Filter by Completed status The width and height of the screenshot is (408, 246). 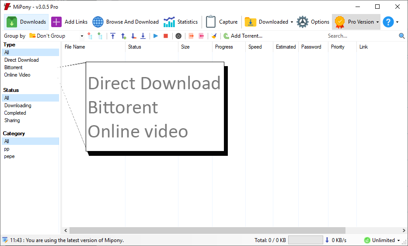(15, 113)
